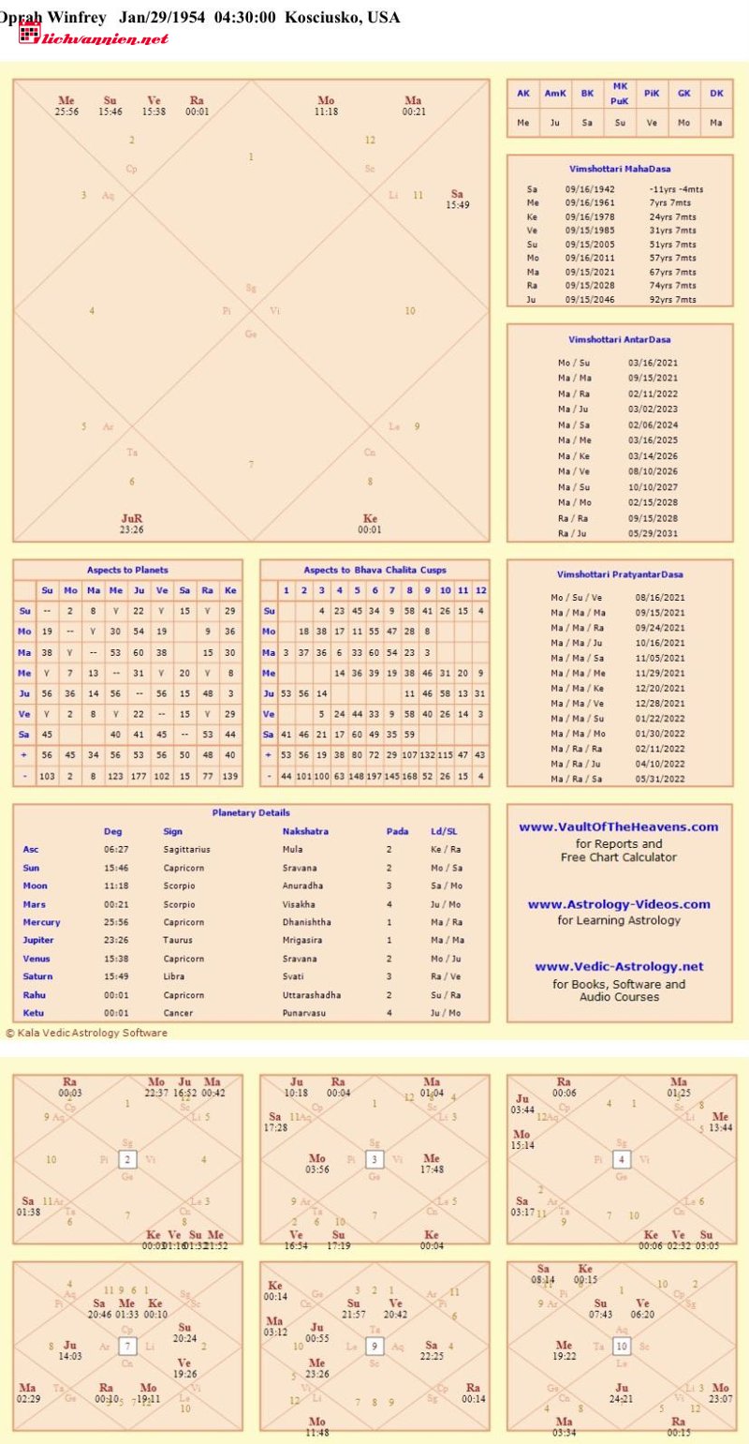The height and width of the screenshot is (1444, 749).
Task: Select the boxed number 3 divisional chart marker
Action: pos(374,1159)
